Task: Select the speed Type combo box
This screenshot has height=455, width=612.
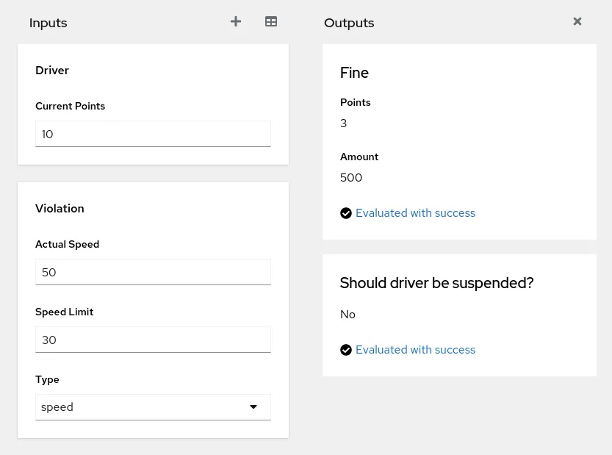Action: pos(153,407)
